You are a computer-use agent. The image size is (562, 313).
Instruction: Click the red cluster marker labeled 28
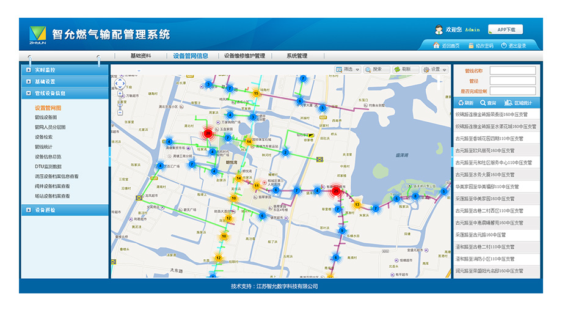tap(208, 133)
